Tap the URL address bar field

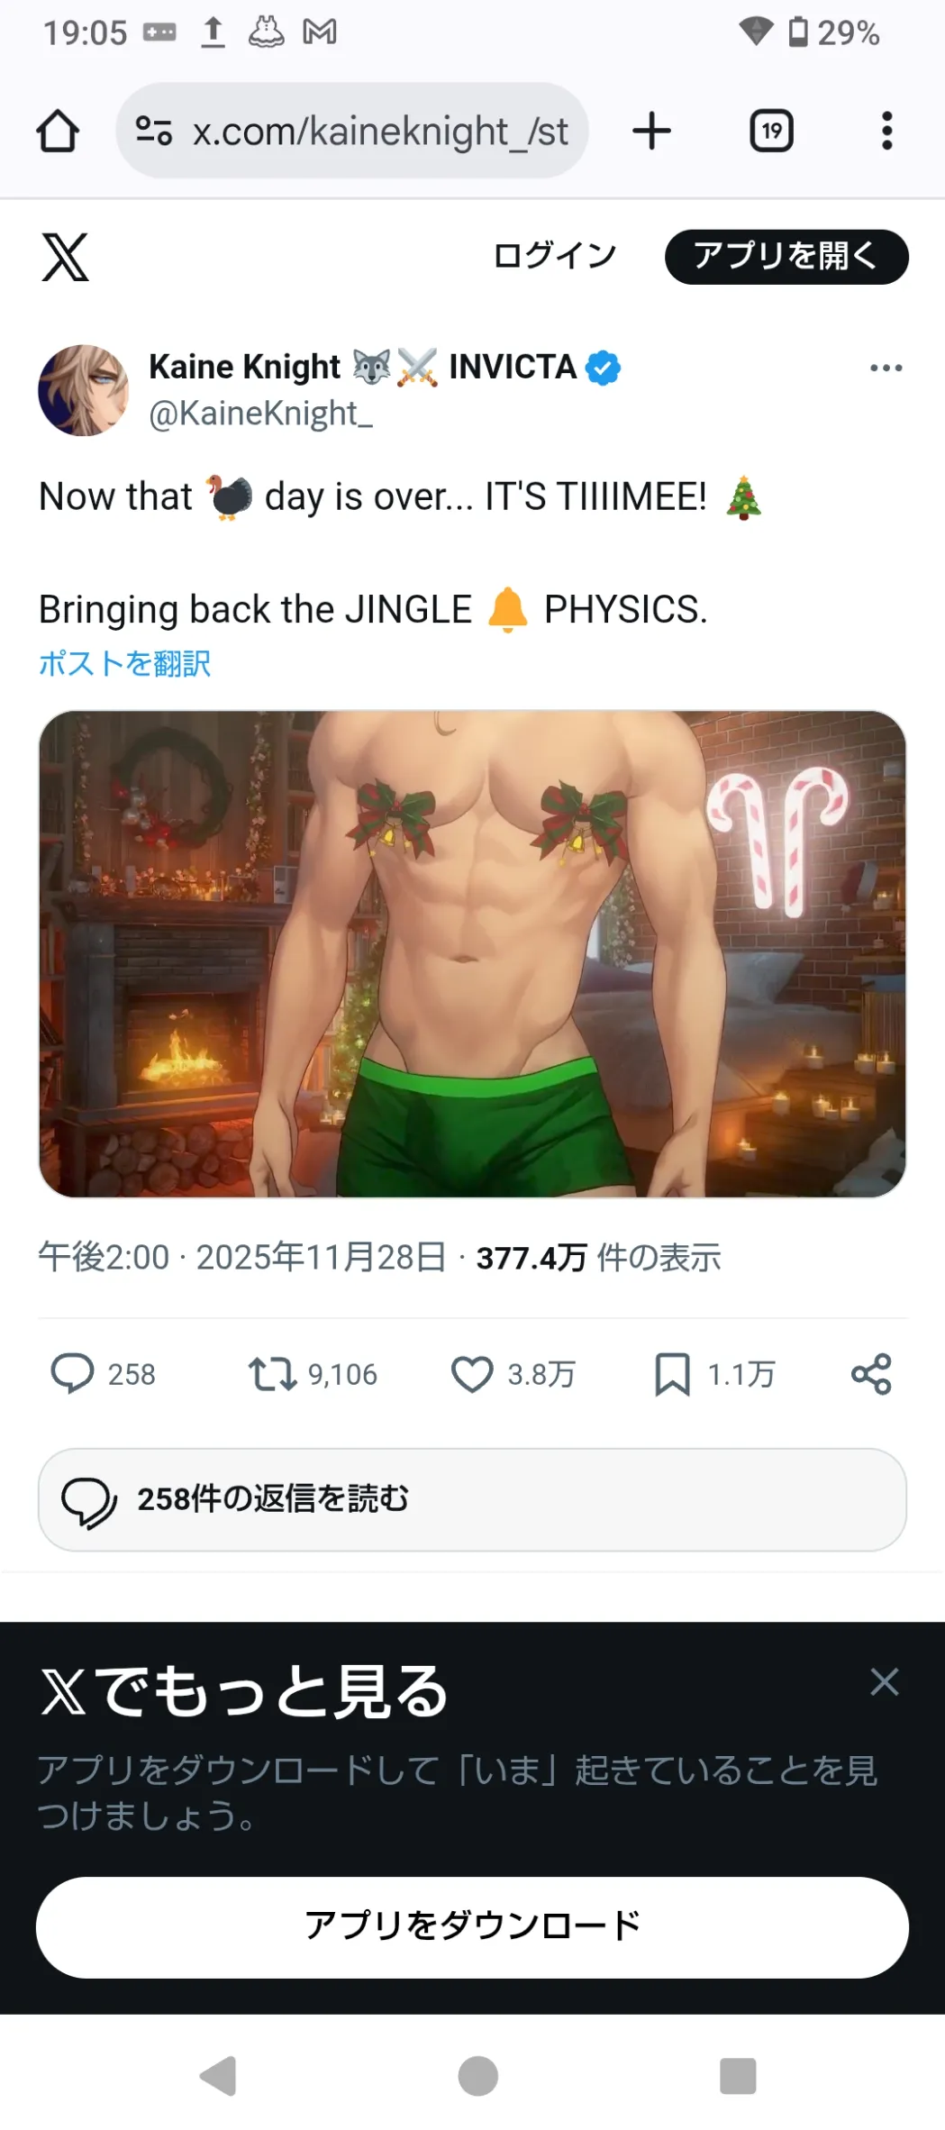click(x=352, y=132)
